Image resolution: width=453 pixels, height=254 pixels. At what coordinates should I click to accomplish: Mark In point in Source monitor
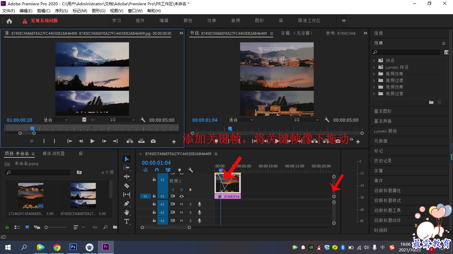[44, 141]
